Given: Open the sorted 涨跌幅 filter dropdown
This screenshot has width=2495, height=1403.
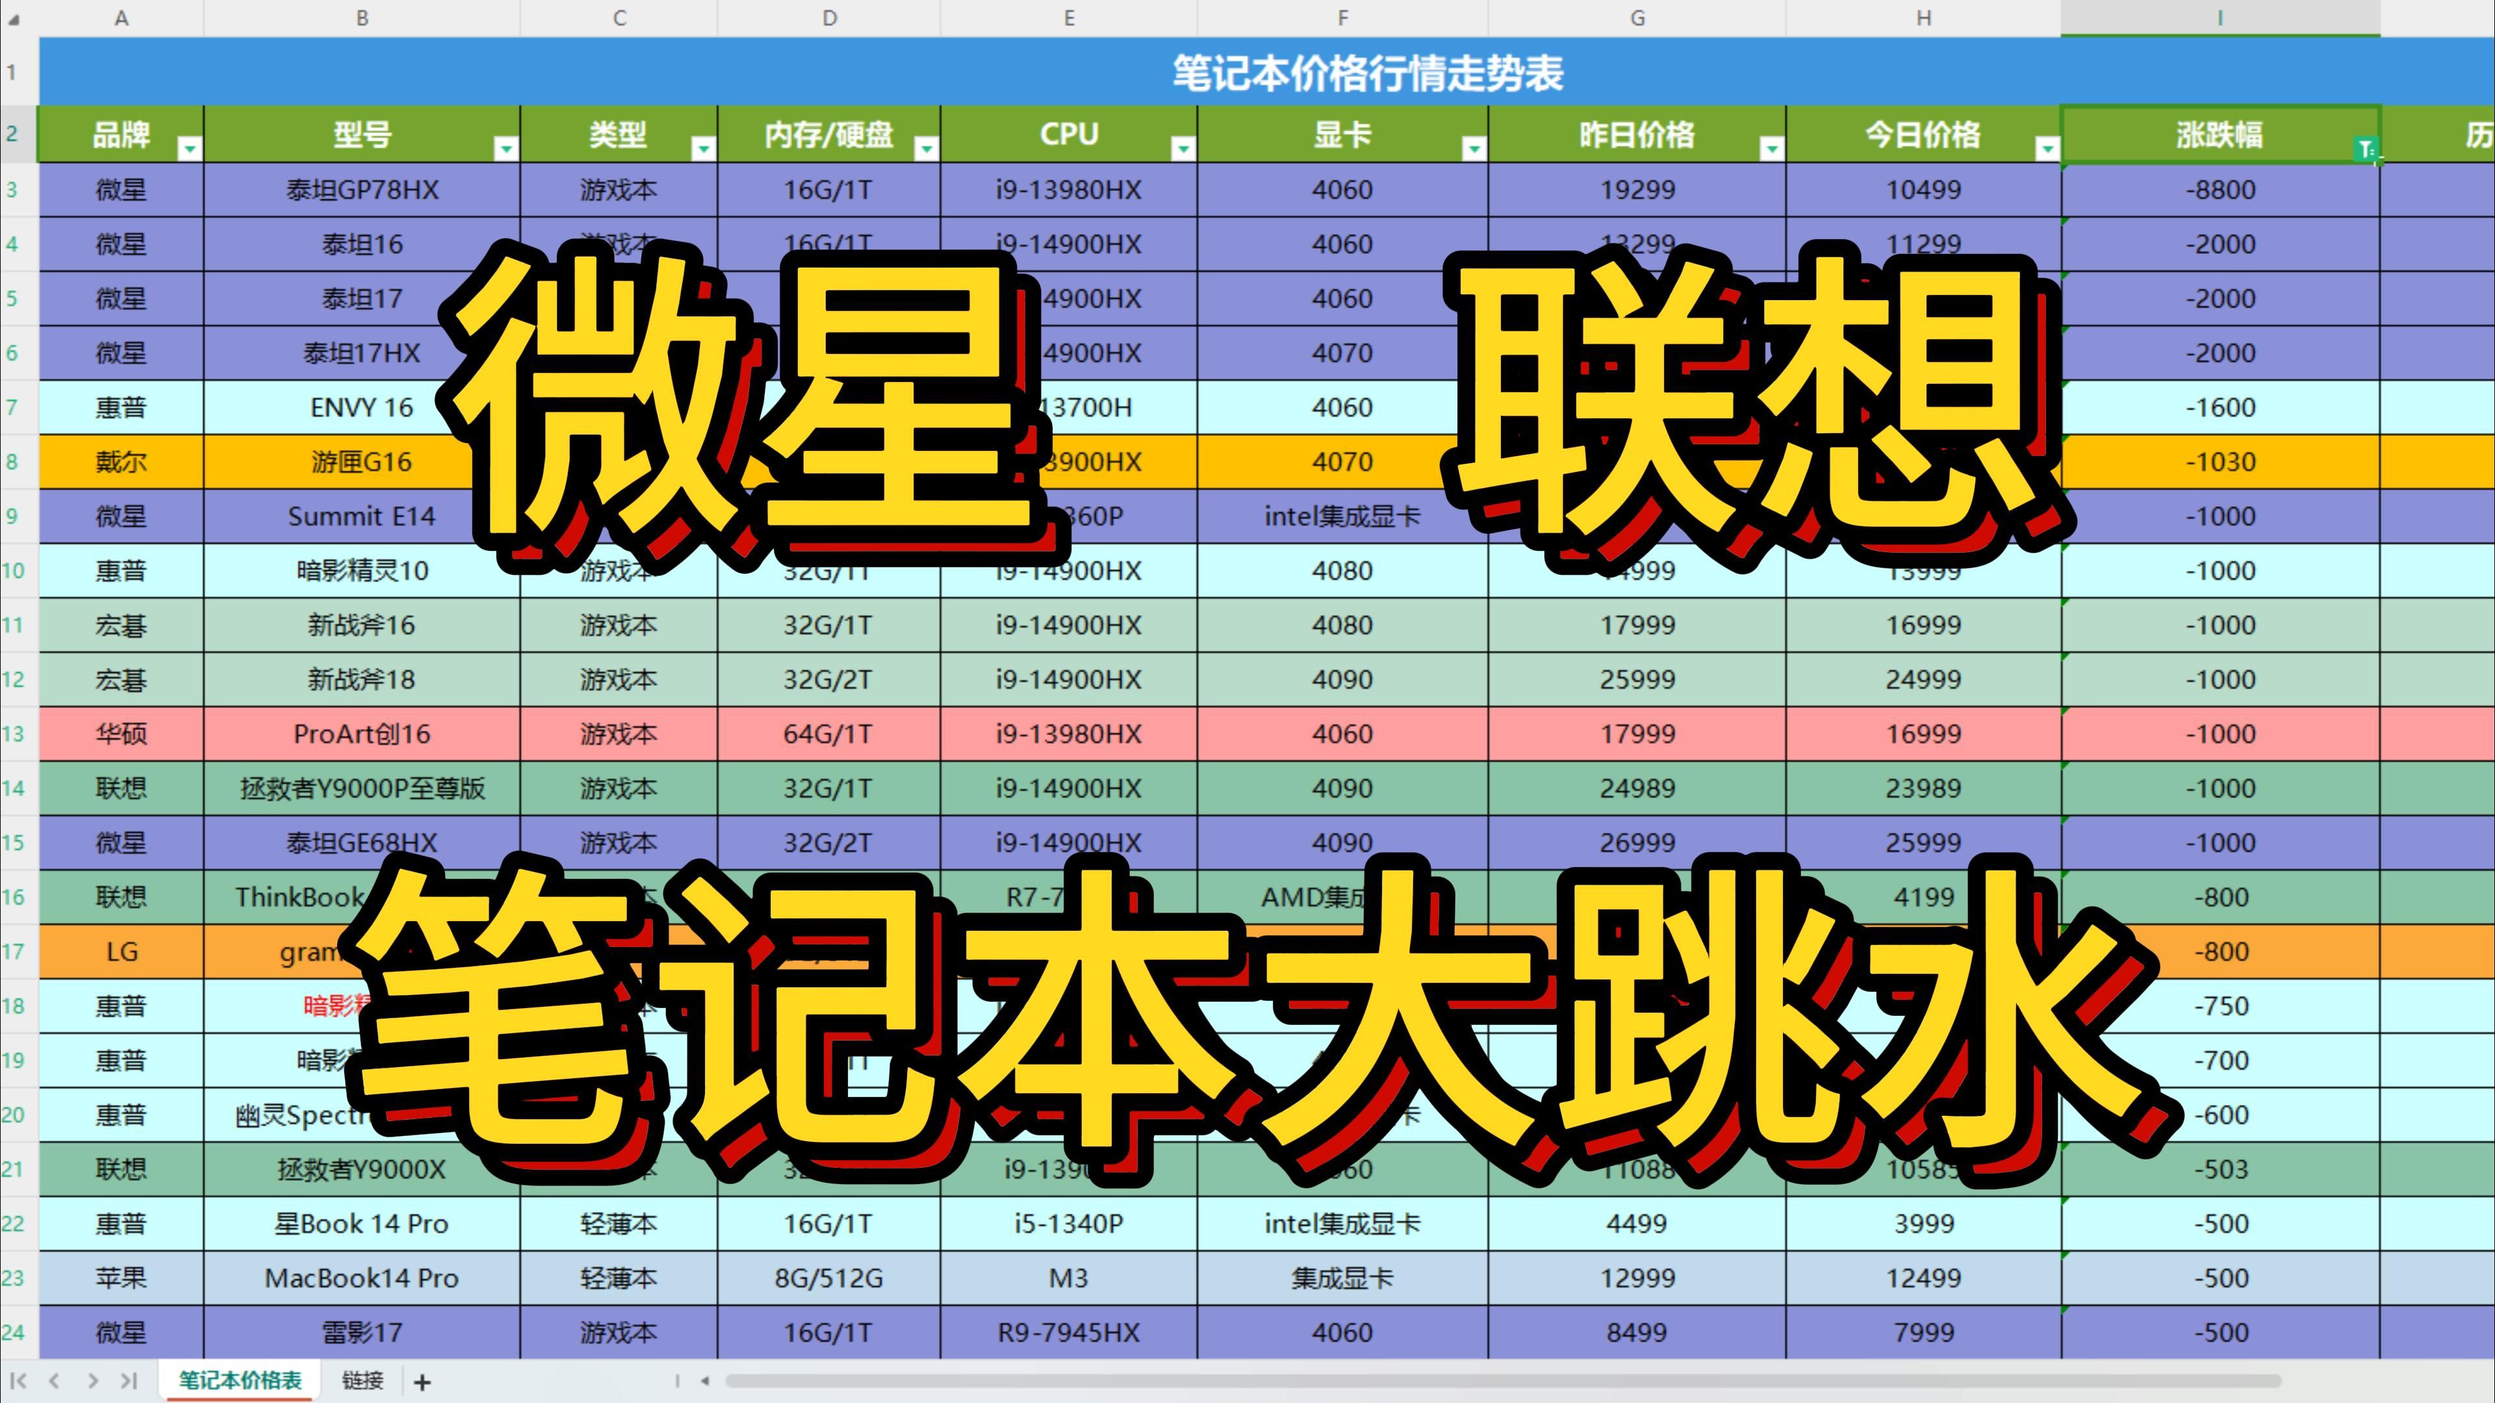Looking at the screenshot, I should pyautogui.click(x=2365, y=148).
